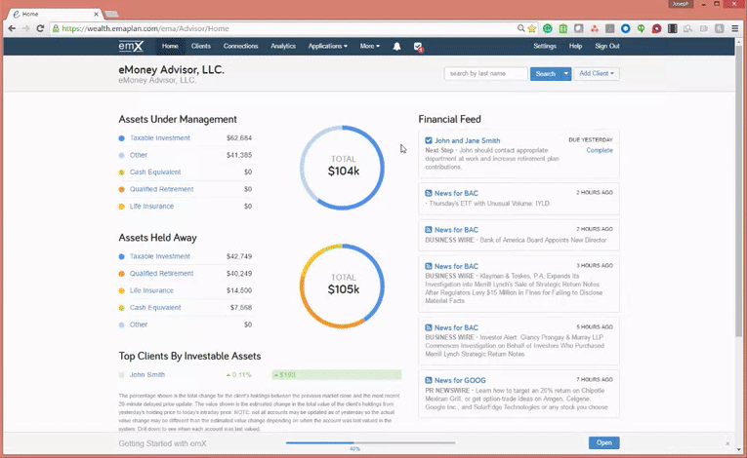Expand the More dropdown menu

pyautogui.click(x=370, y=46)
